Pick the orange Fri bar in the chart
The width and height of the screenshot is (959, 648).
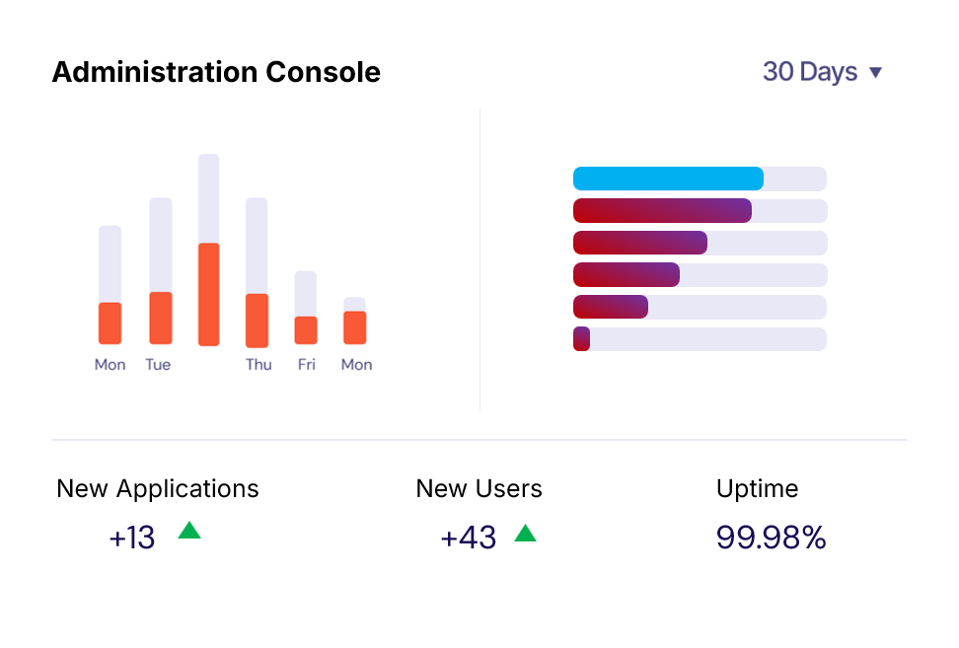click(306, 330)
